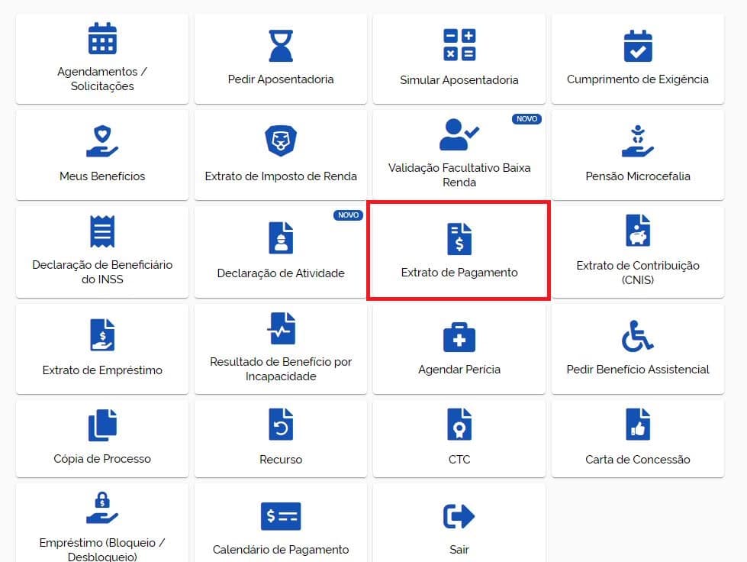
Task: Open the thumbs-up document icon for Carta de Concessão
Action: point(638,425)
